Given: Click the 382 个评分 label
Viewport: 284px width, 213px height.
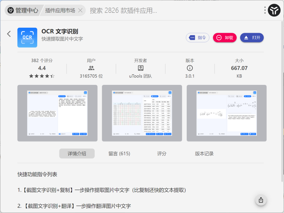Looking at the screenshot, I should coord(42,60).
